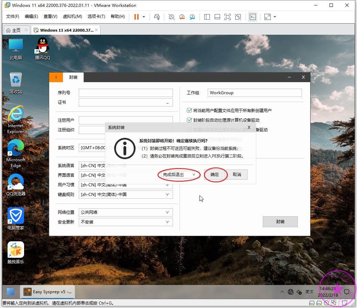The height and width of the screenshot is (308, 357).
Task: Enter full screen mode
Action: pos(227,17)
